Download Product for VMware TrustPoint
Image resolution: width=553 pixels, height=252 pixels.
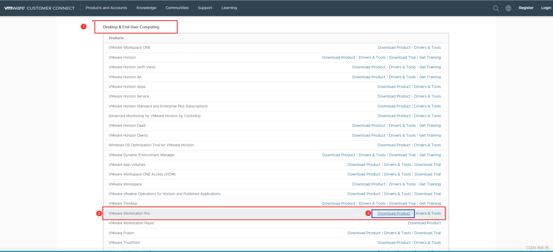click(394, 243)
